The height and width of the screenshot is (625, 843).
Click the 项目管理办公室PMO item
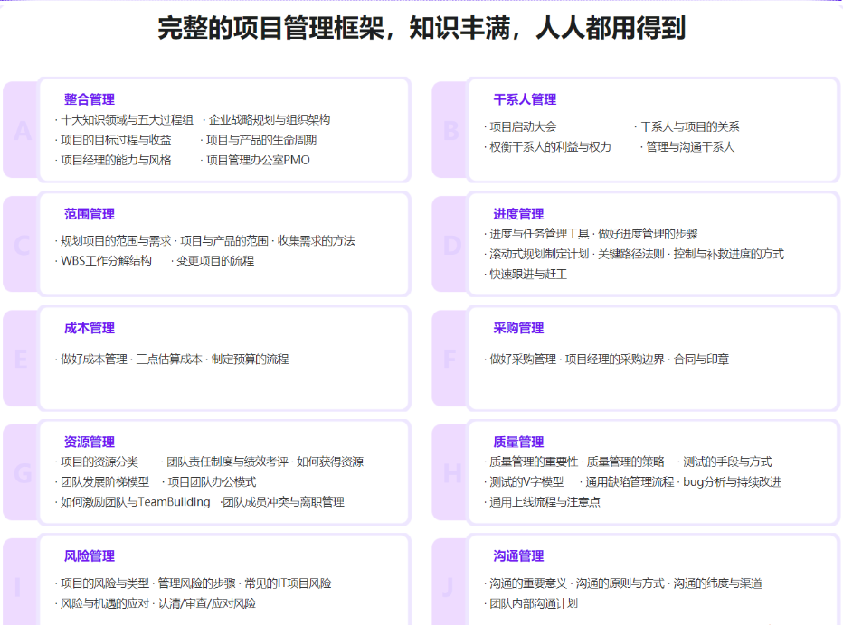257,160
